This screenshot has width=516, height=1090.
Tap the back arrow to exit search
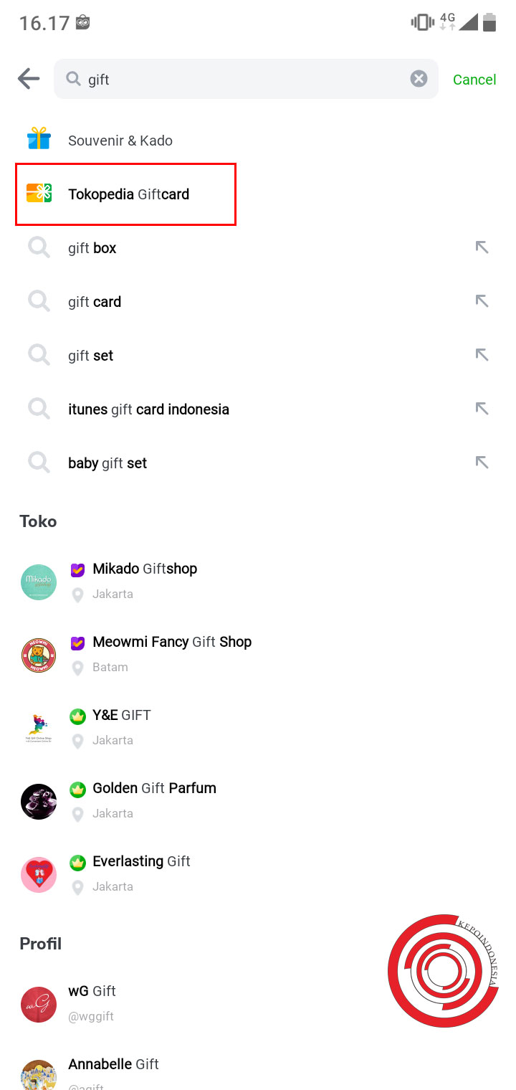tap(27, 79)
